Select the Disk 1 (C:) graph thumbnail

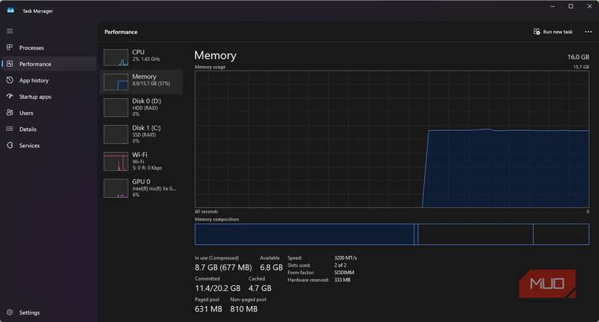click(115, 134)
